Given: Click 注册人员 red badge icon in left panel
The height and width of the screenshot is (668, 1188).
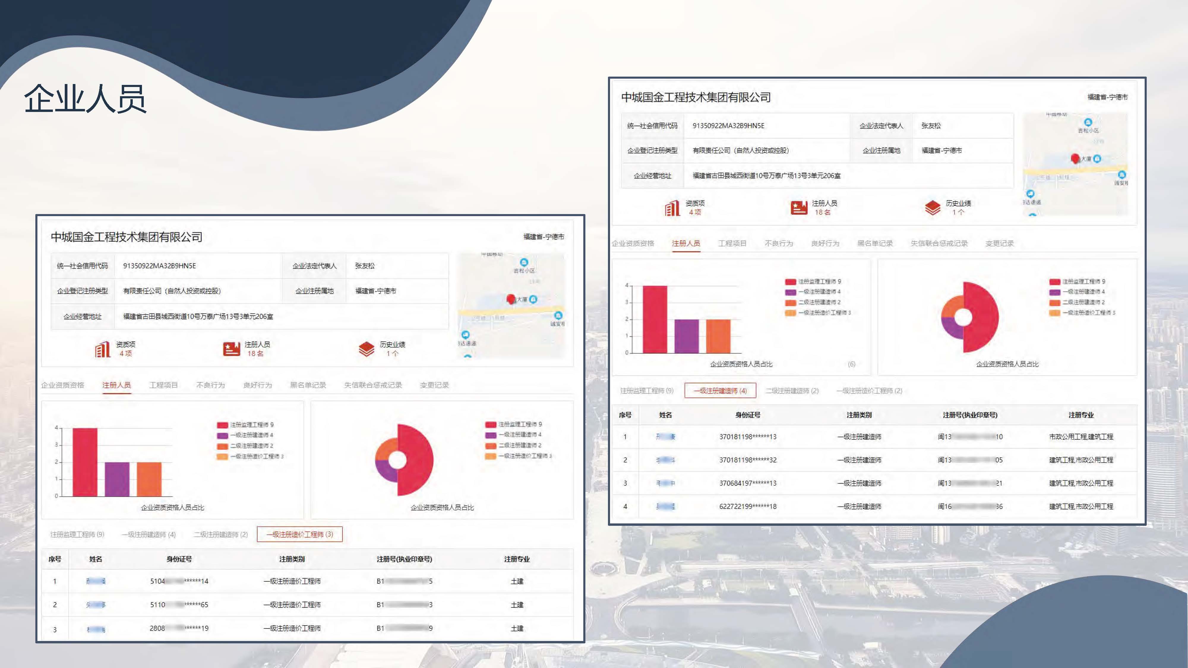Looking at the screenshot, I should [232, 349].
